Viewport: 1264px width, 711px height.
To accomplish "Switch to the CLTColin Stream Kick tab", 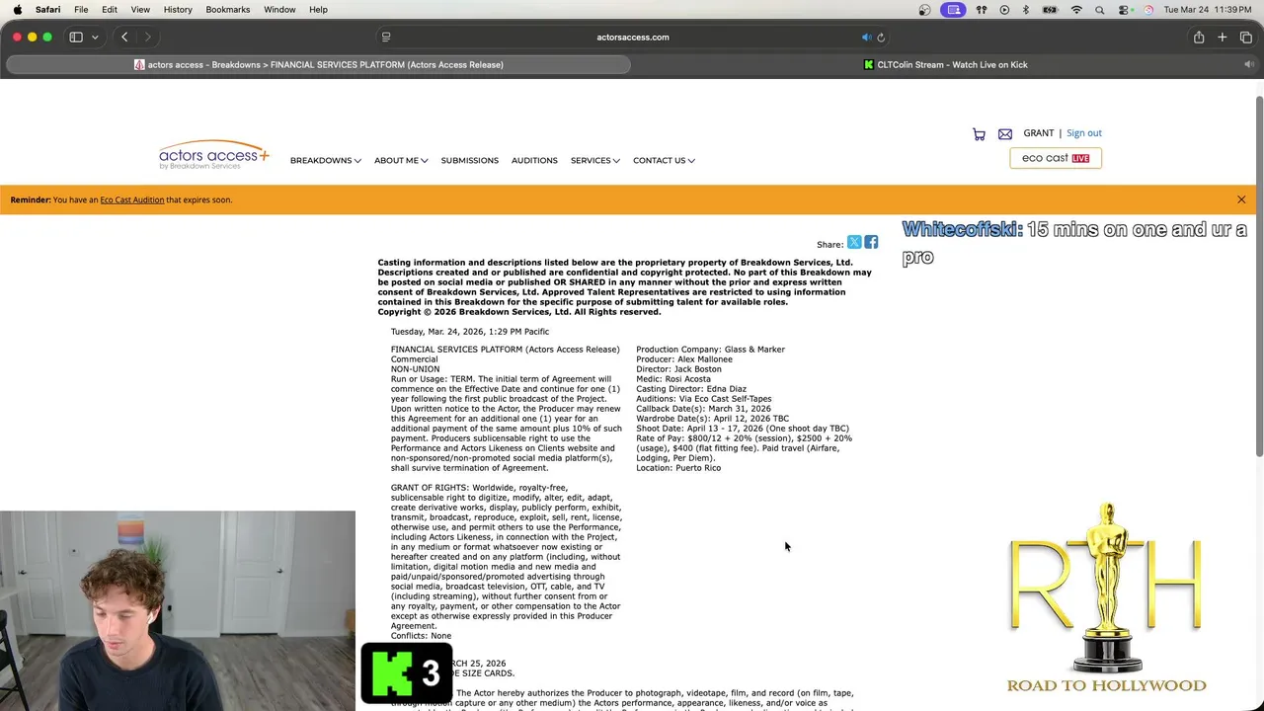I will 945,65.
